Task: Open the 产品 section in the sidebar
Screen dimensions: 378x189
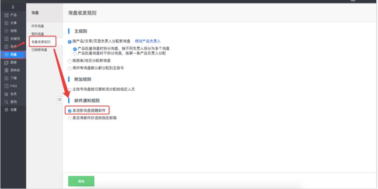Action: 11,15
